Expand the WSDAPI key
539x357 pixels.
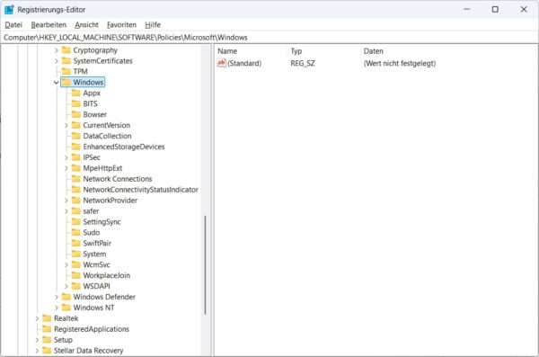66,286
